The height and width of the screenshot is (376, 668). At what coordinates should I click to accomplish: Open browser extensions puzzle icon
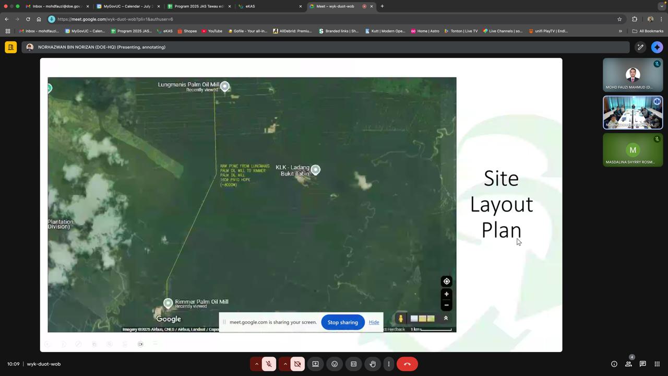tap(635, 19)
